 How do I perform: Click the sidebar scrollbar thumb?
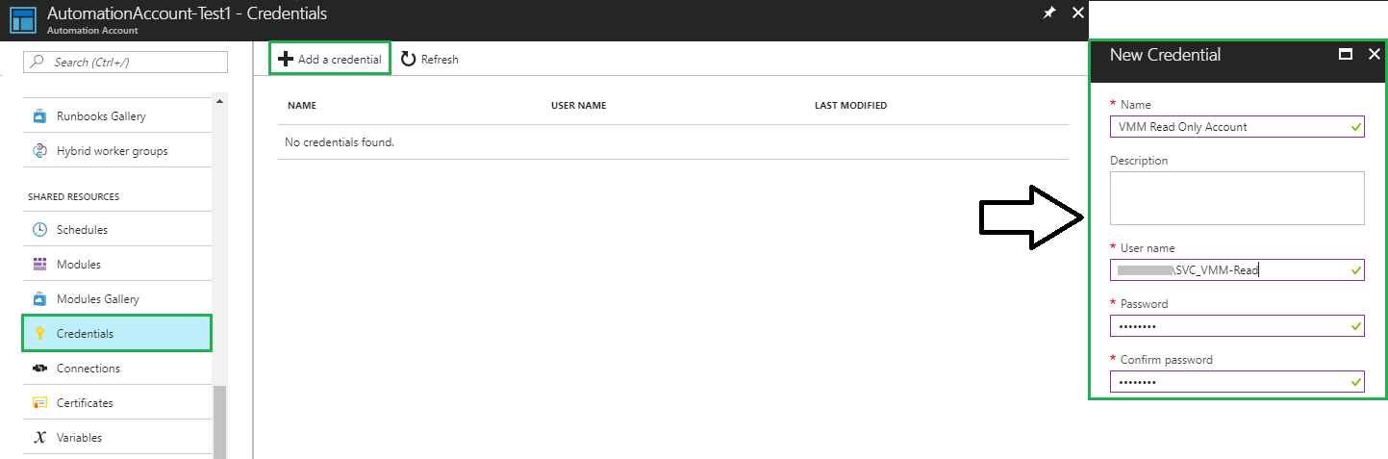(219, 421)
